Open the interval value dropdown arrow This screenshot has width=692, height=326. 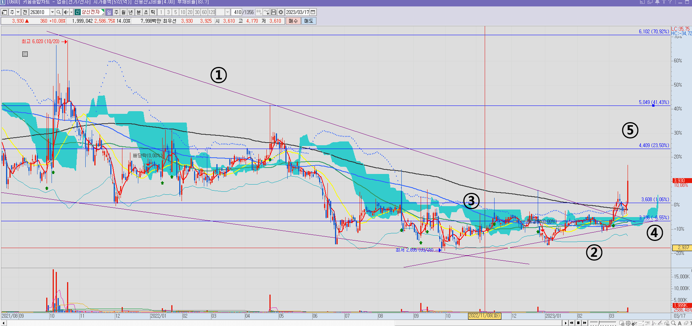[227, 12]
